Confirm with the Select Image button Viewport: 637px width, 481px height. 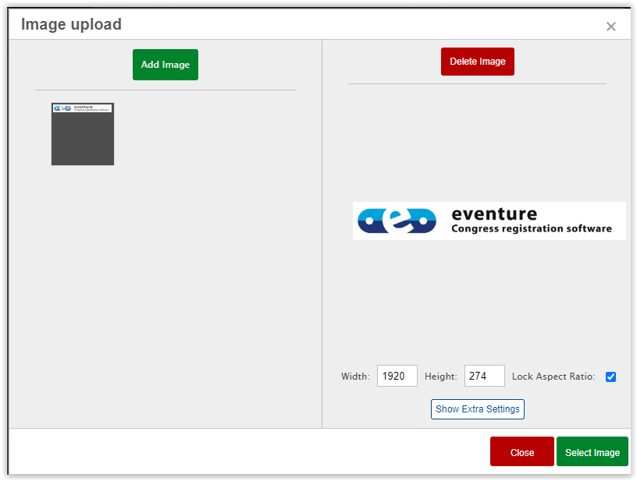click(593, 452)
